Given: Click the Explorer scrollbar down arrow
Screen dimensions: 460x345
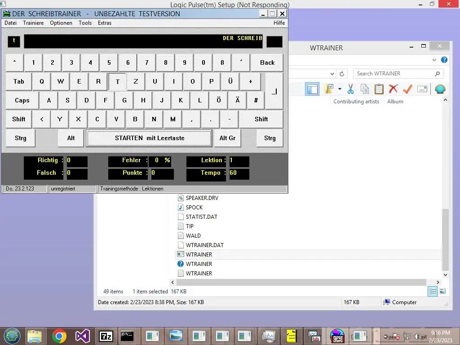Looking at the screenshot, I should pyautogui.click(x=445, y=274).
